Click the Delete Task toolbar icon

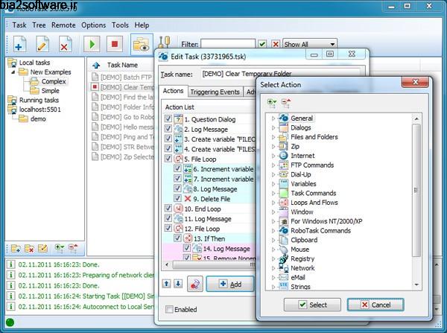[x=65, y=45]
